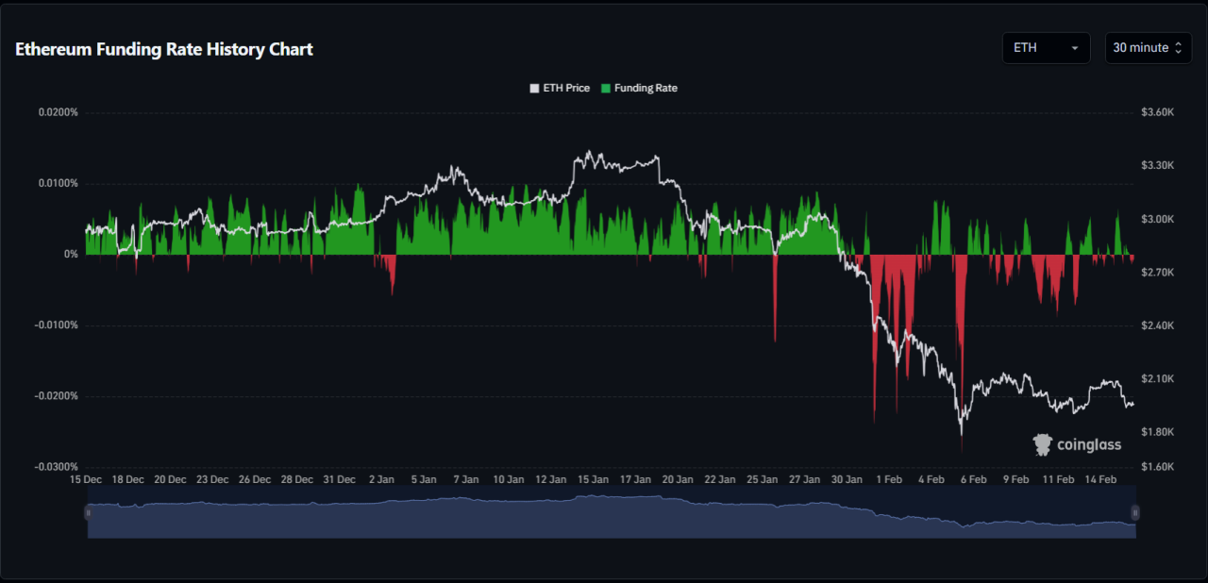Click the 1 Feb label on the date axis

[x=888, y=479]
